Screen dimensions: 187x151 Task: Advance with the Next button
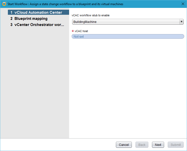(158, 145)
